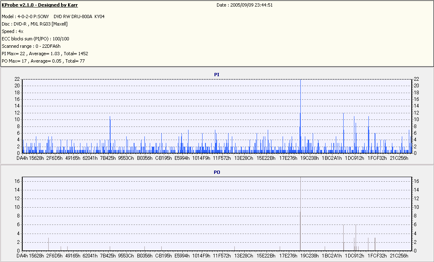Click the DA4h label under the PI chart
The image size is (434, 262).
(x=22, y=158)
